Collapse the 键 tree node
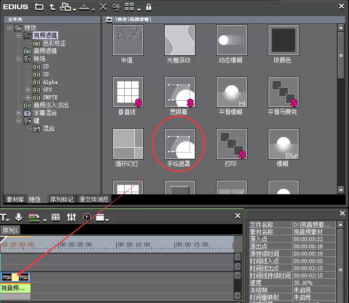Screen dimensions: 349x303 click(19, 121)
